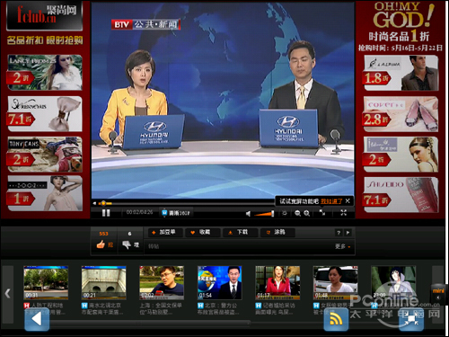This screenshot has height=337, width=449.
Task: Click the zoom-out magnifier in the player bar
Action: tap(297, 213)
